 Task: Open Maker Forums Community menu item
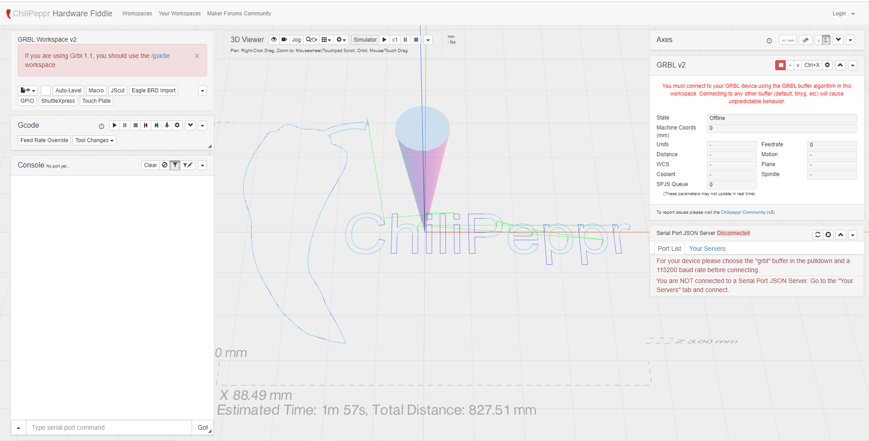(239, 14)
